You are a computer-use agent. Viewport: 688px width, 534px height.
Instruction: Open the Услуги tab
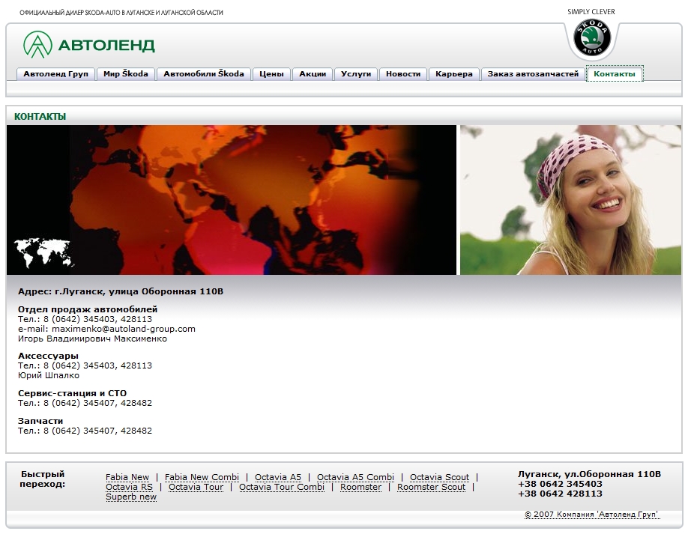356,74
